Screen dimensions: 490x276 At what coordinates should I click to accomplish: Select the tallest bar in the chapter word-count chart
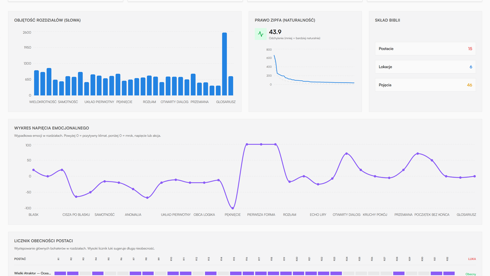(x=224, y=64)
